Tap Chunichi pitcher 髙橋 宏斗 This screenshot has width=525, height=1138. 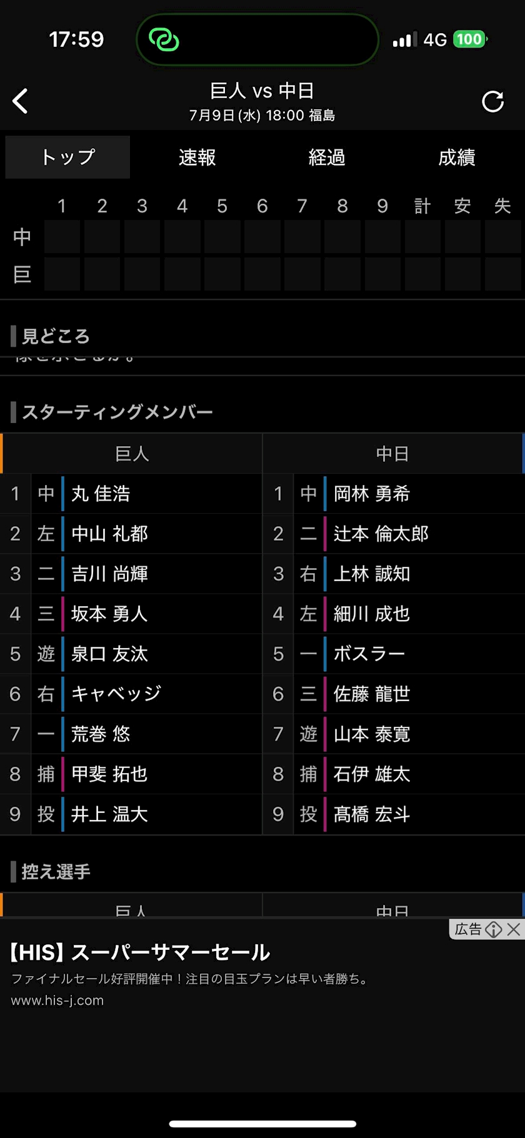pos(372,814)
